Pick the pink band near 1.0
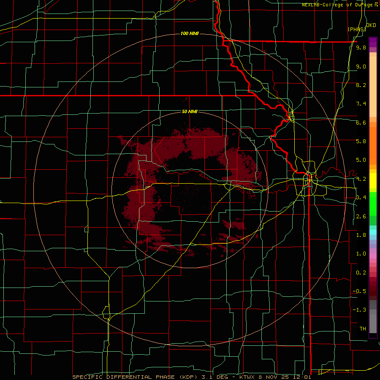Image resolution: width=380 pixels, height=380 pixels. tap(373, 256)
